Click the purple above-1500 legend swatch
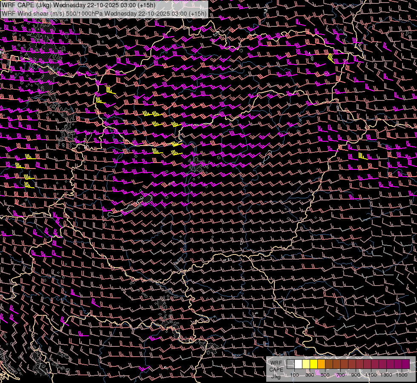The height and width of the screenshot is (383, 417). click(x=406, y=364)
